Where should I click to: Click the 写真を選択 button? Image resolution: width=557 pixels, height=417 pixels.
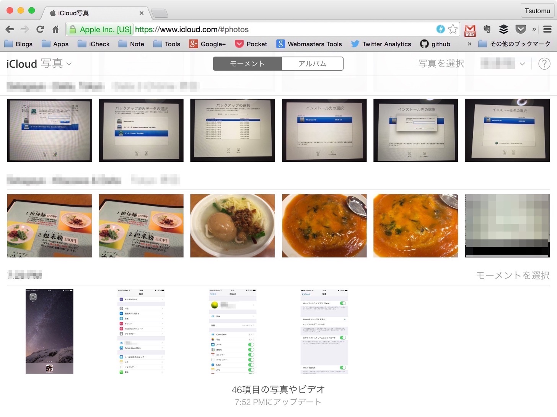click(x=441, y=64)
